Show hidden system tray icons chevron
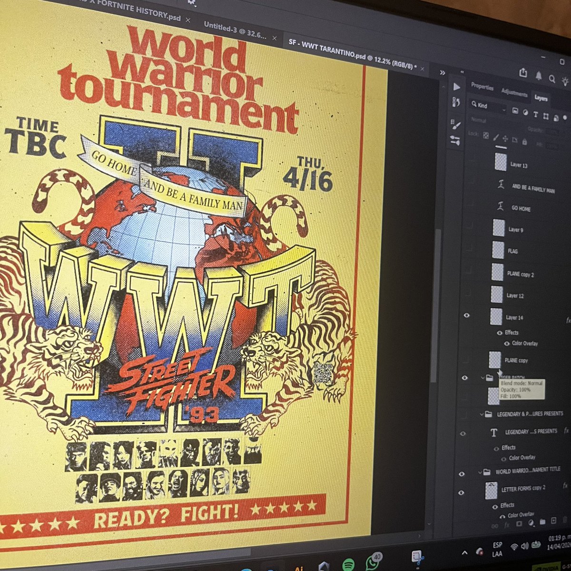Viewport: 571px width, 571px height. (464, 552)
